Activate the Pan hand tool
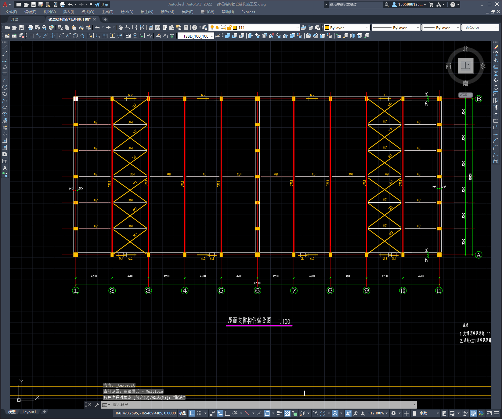502x419 pixels. [121, 28]
